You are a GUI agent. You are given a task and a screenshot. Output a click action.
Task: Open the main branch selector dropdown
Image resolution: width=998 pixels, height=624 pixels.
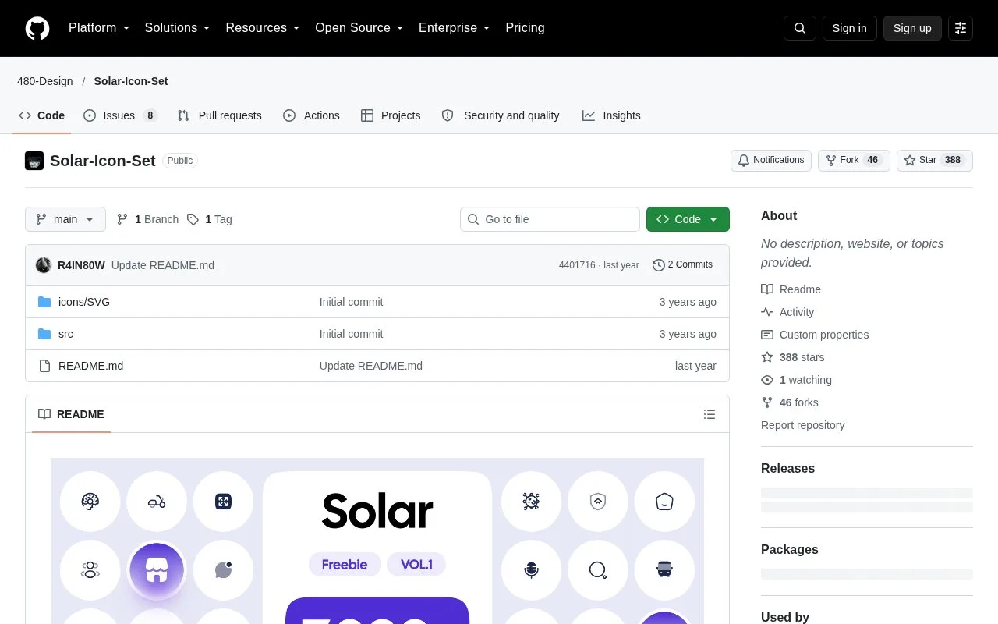[x=65, y=219]
